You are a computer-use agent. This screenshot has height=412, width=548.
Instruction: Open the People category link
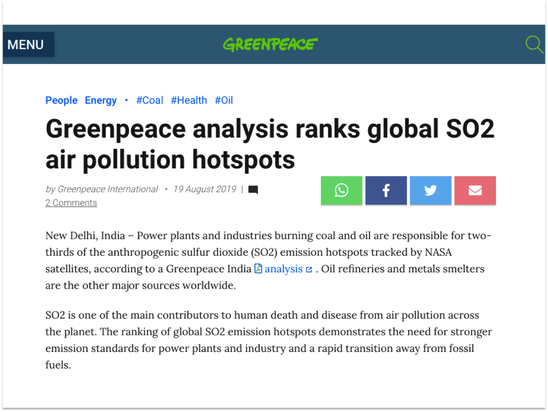pos(61,100)
